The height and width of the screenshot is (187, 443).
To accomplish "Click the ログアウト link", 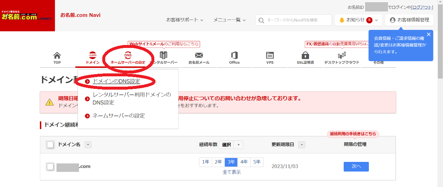I will tap(423, 7).
